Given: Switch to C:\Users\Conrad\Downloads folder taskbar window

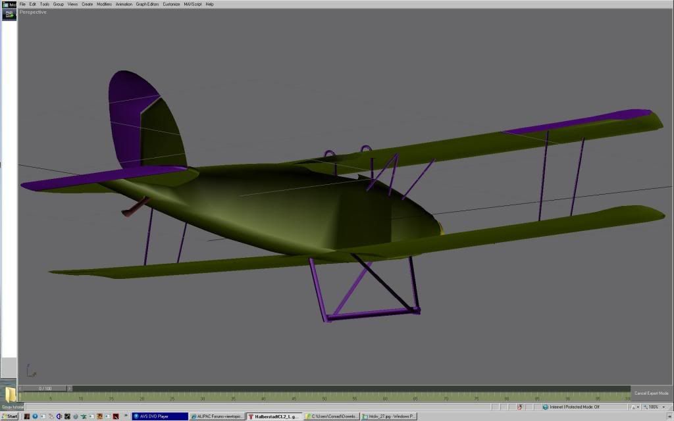Looking at the screenshot, I should pyautogui.click(x=332, y=416).
